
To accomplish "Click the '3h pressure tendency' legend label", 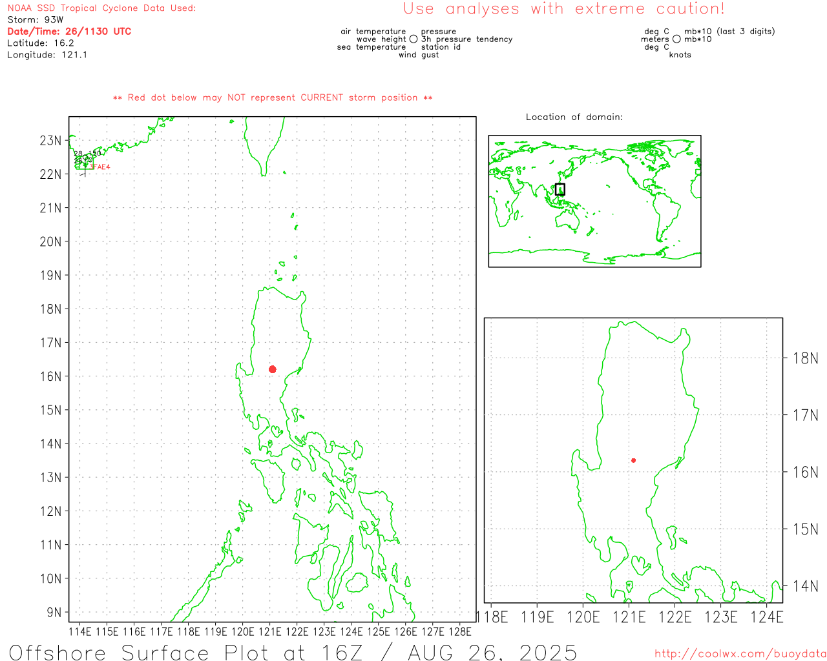I will pos(466,39).
